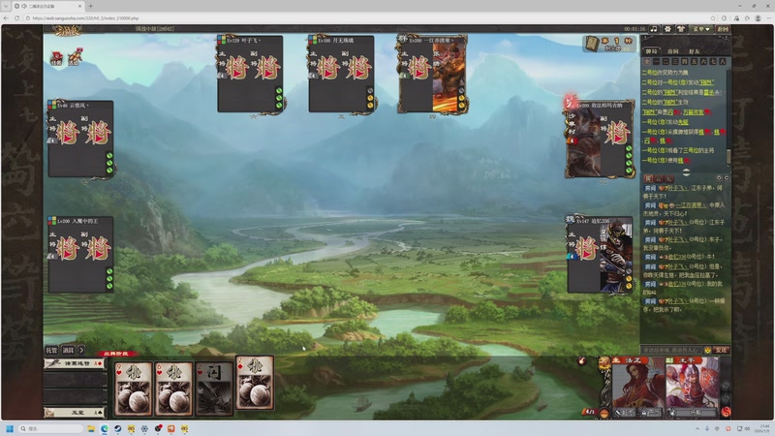This screenshot has width=775, height=436.
Task: Click the 道具 items button
Action: pos(68,350)
